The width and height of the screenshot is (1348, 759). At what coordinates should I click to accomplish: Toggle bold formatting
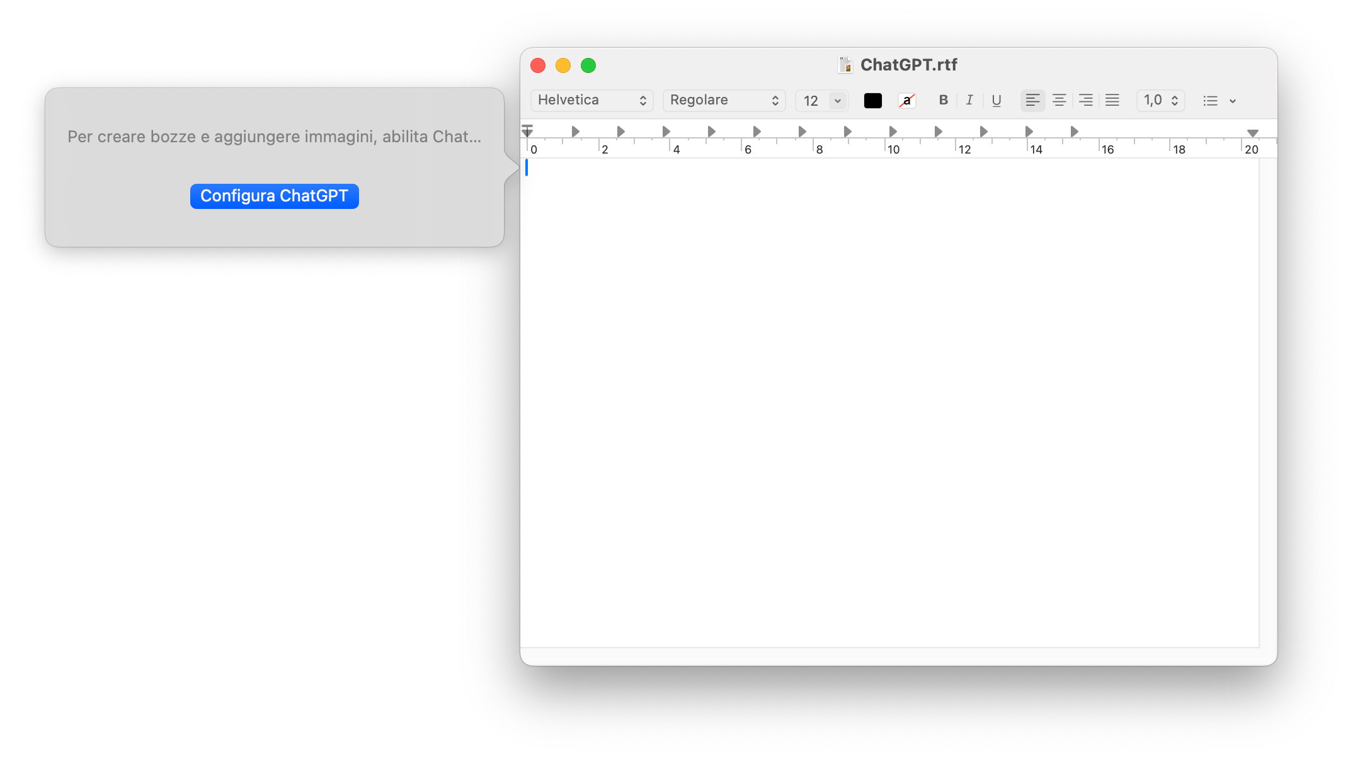943,101
